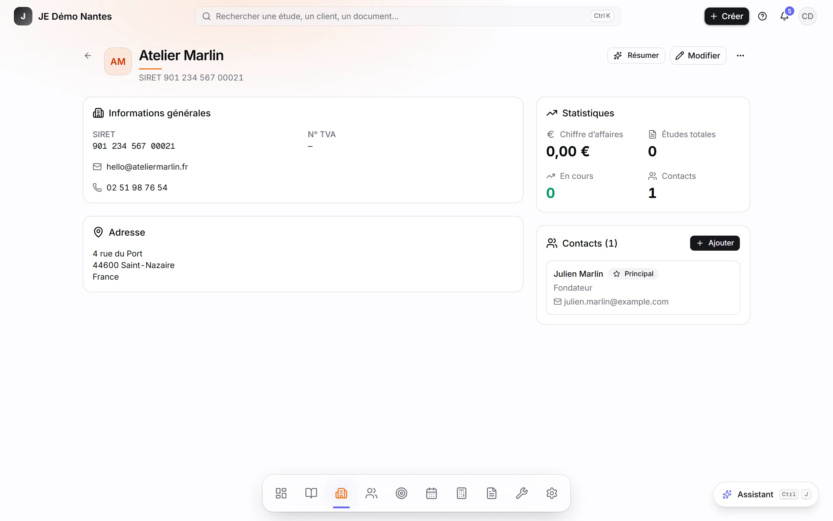The width and height of the screenshot is (833, 521).
Task: Open the target icon in bottom dock
Action: point(401,493)
